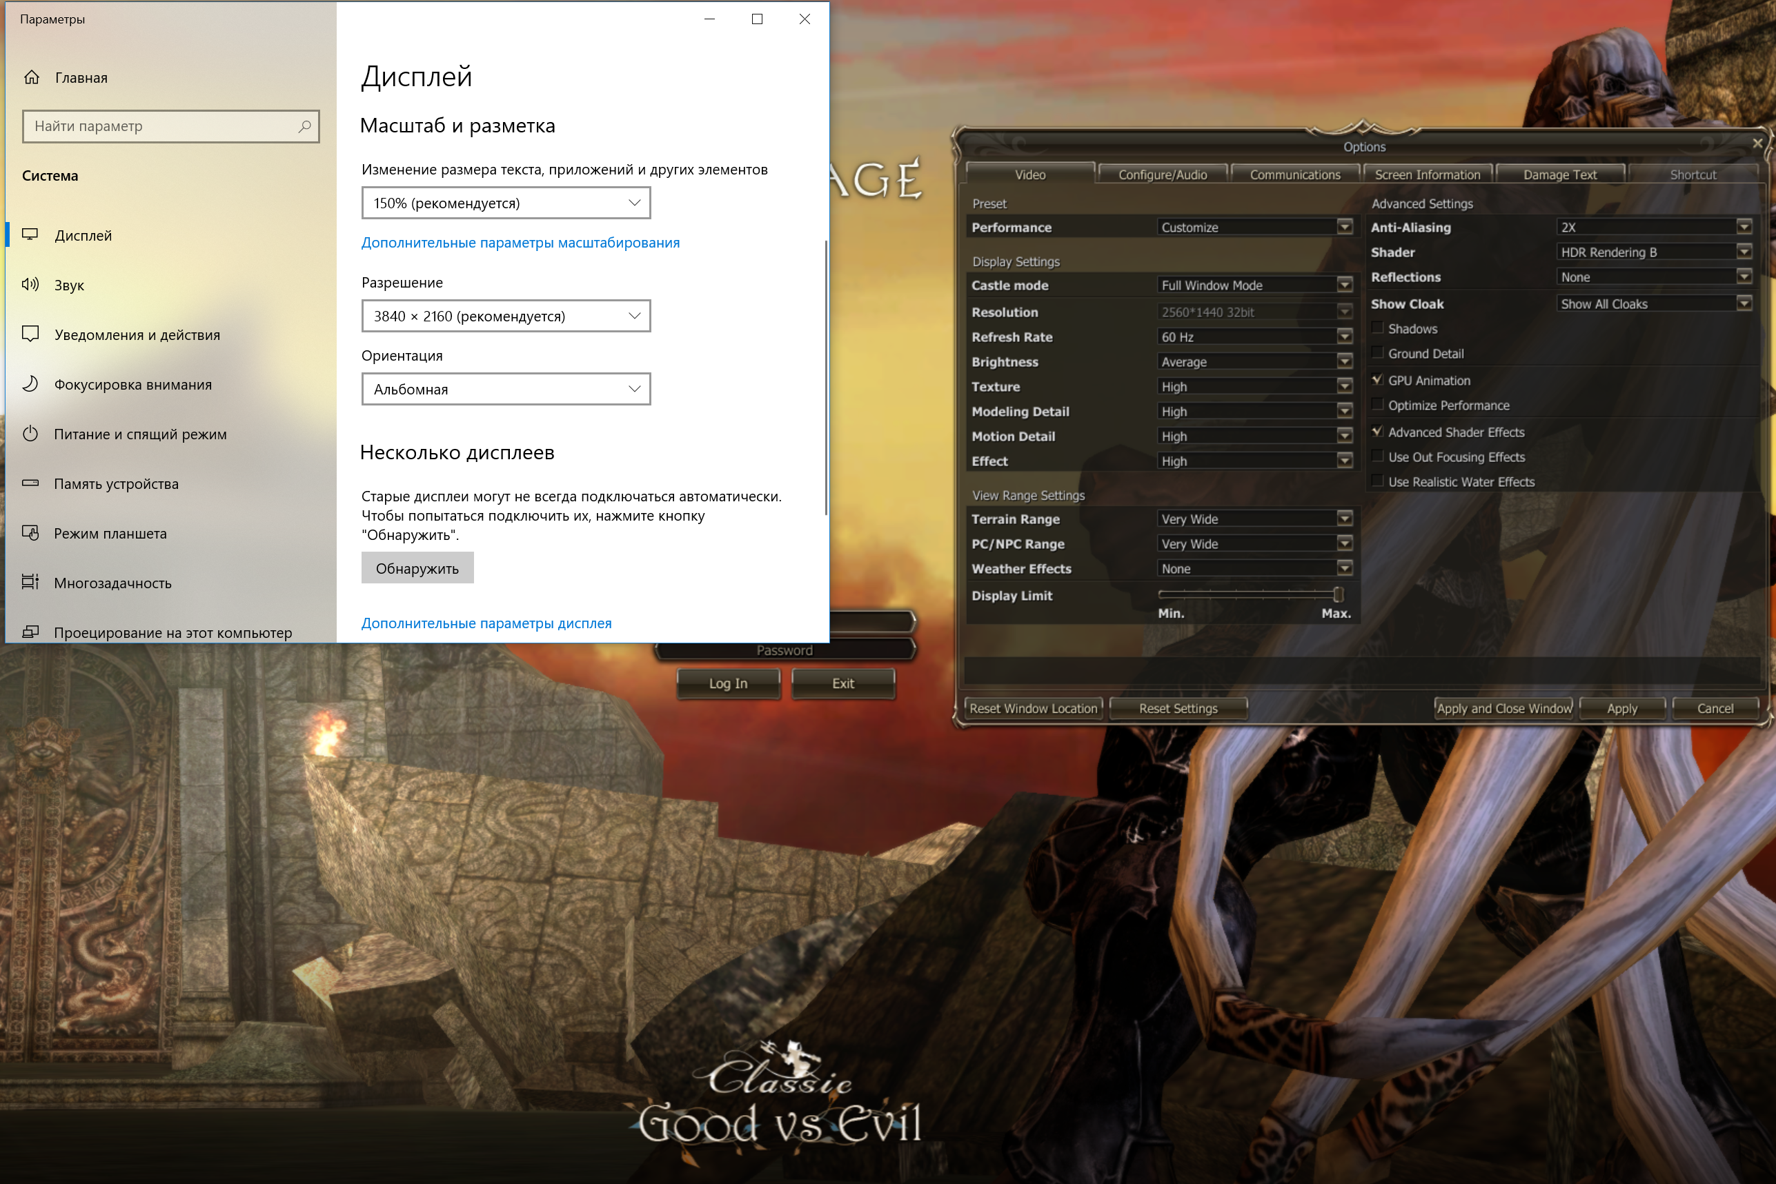Click the Питание и спящий режим power icon

coord(30,434)
